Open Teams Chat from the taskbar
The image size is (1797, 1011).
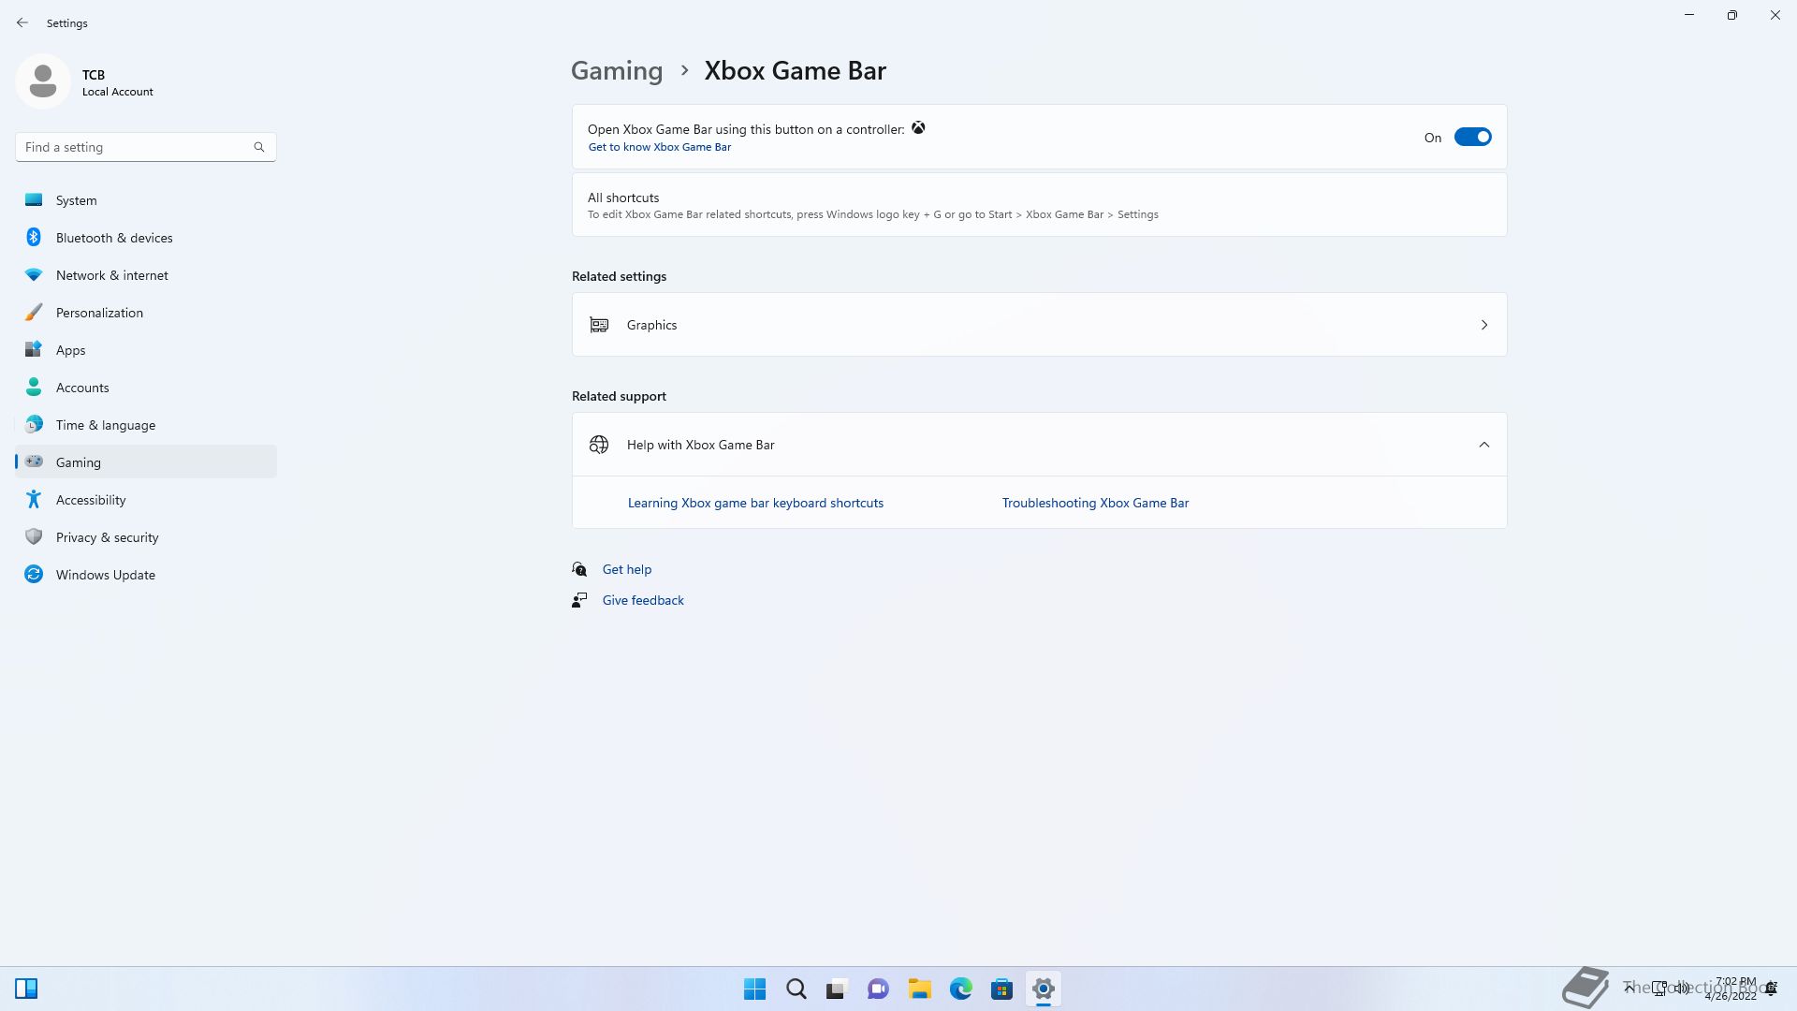(x=878, y=989)
